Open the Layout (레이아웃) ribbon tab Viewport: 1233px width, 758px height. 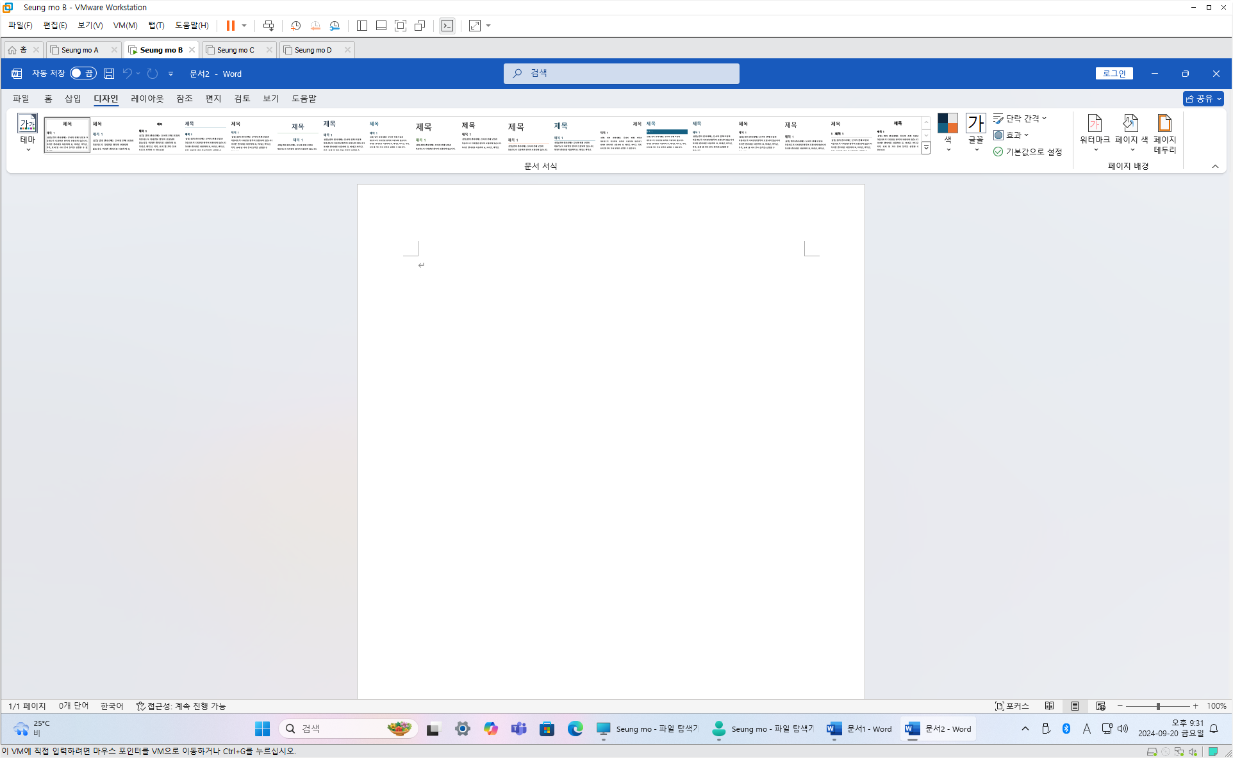pyautogui.click(x=147, y=99)
